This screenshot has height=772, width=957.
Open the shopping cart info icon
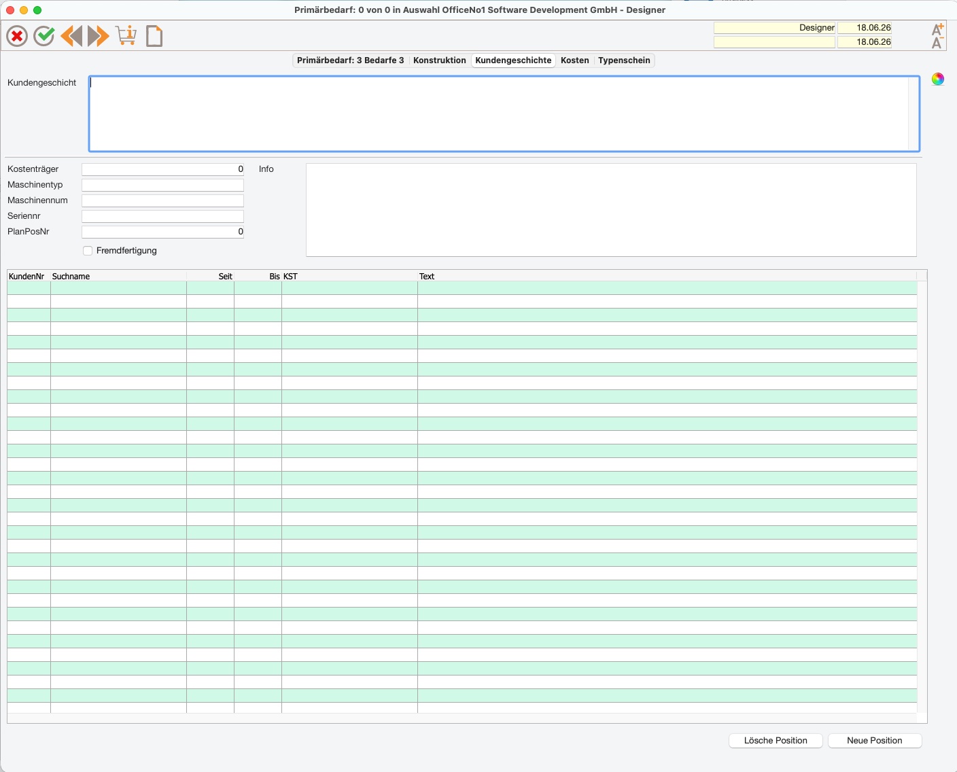pyautogui.click(x=126, y=36)
